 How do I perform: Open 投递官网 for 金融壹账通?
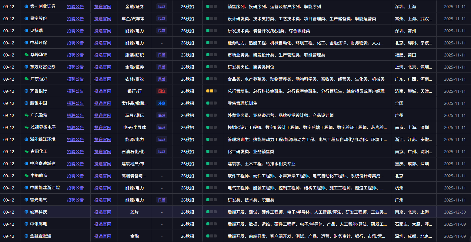click(x=103, y=236)
